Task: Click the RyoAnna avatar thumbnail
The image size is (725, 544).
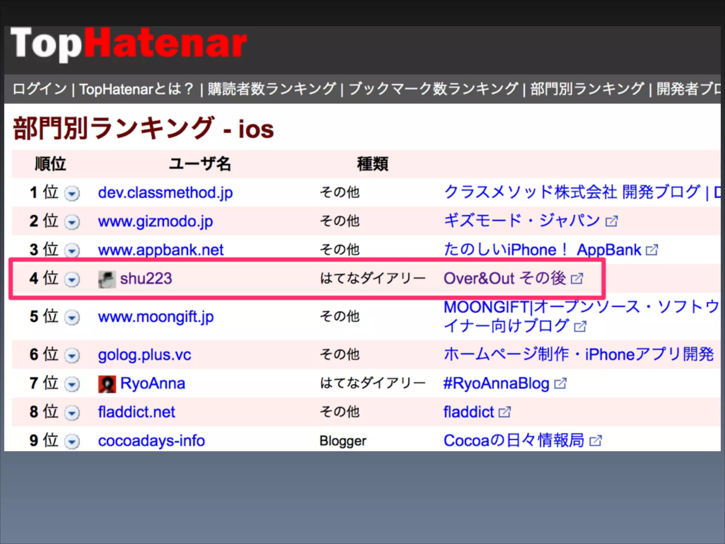Action: pyautogui.click(x=107, y=384)
